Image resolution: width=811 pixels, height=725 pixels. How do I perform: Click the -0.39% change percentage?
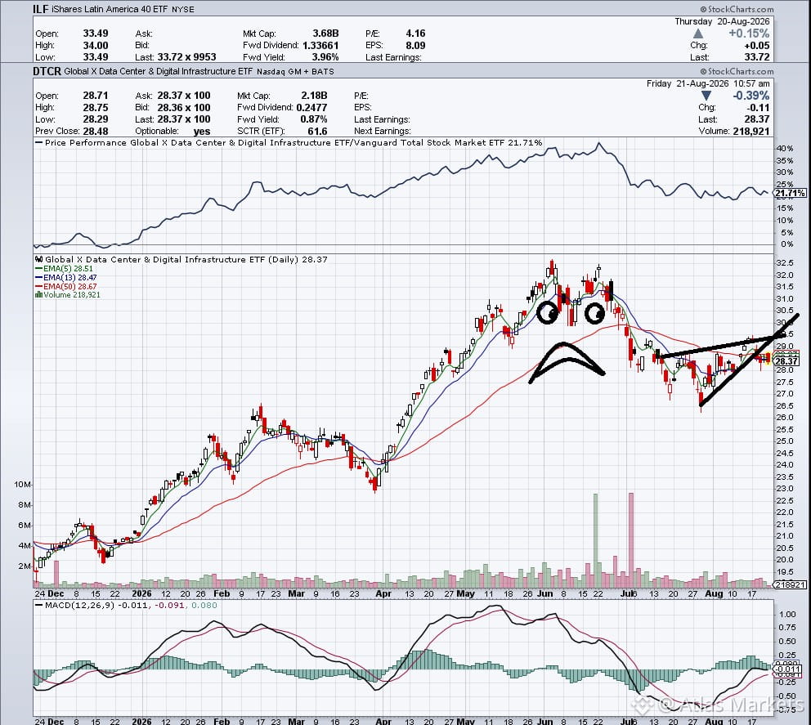[x=751, y=96]
